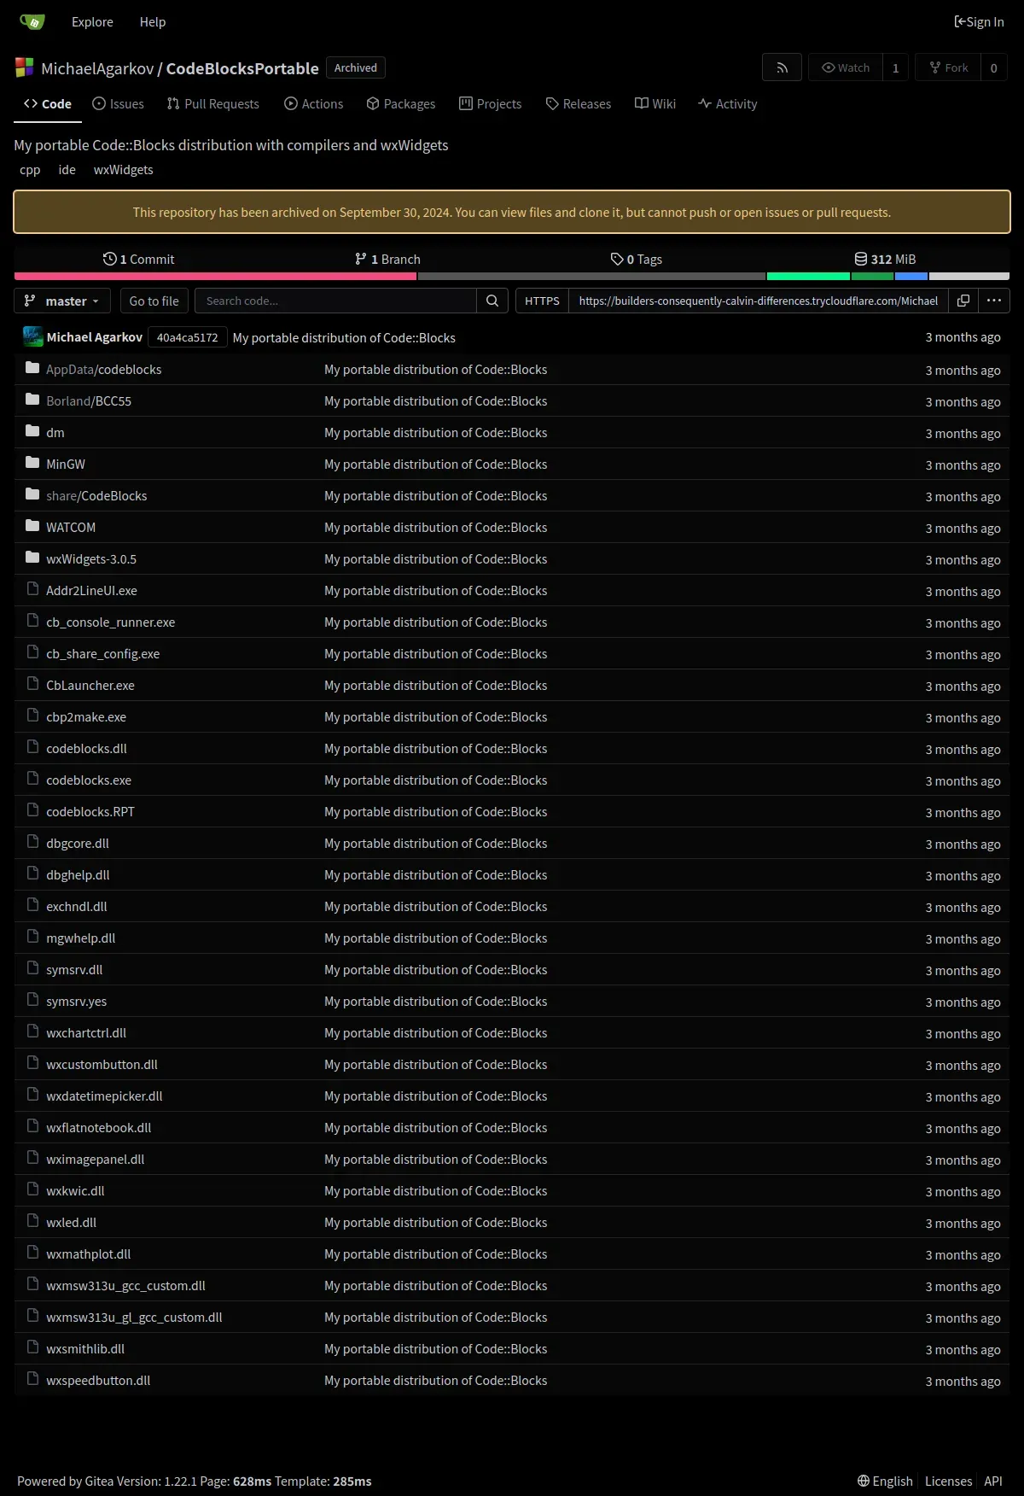Click the search magnifier icon button
The image size is (1024, 1496).
492,301
